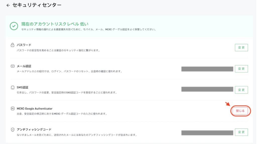257x144 pixels.
Task: Click the SMS認証 row title
Action: coord(22,88)
